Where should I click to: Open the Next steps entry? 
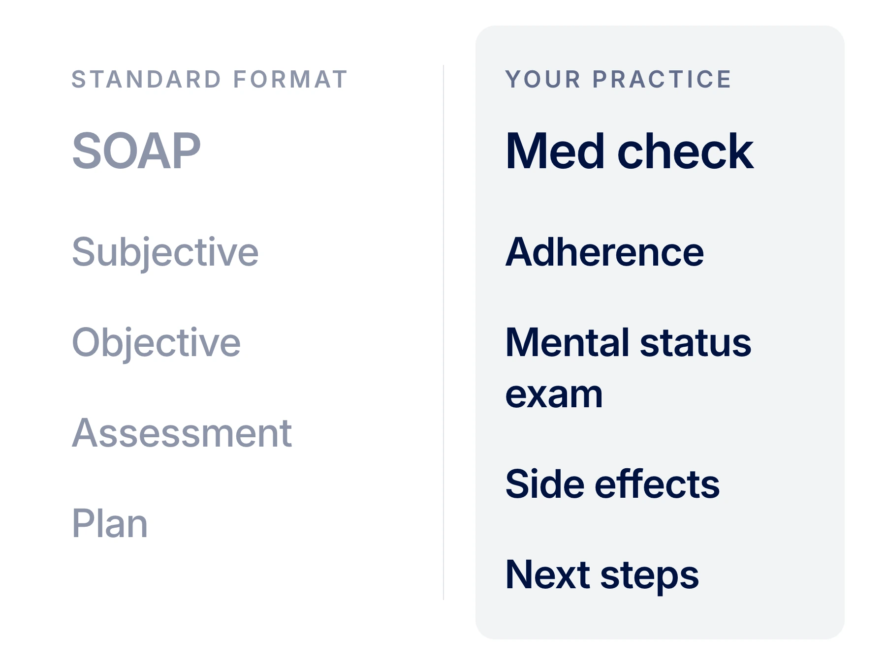(602, 575)
